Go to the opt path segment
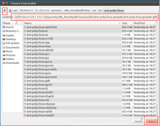This screenshot has width=160, height=126. point(15,10)
